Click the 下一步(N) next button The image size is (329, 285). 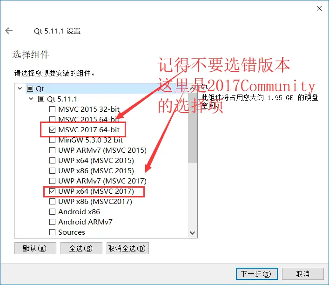coord(256,274)
